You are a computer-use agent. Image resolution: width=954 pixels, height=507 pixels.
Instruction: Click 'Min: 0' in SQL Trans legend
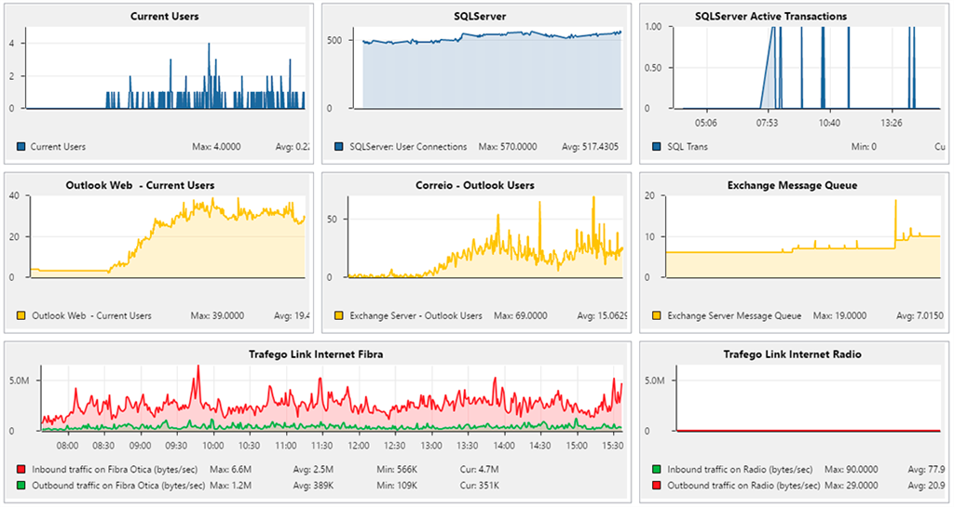(x=864, y=146)
